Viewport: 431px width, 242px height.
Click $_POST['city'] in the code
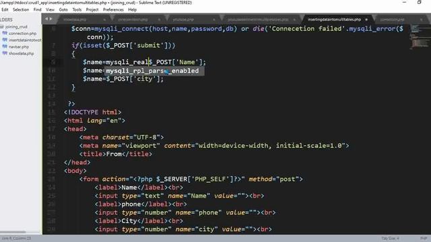pyautogui.click(x=133, y=79)
